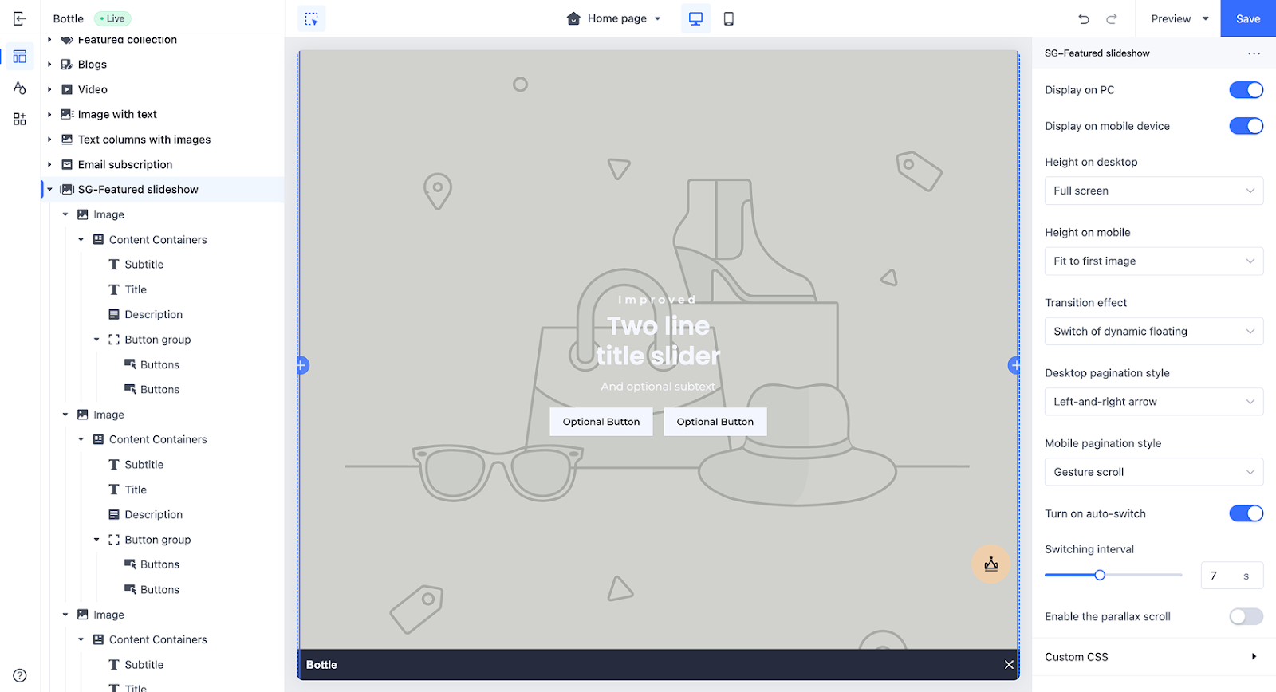Click the Bottle store name in header
The width and height of the screenshot is (1276, 692).
69,18
